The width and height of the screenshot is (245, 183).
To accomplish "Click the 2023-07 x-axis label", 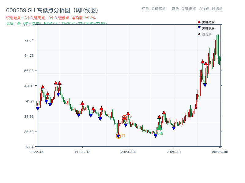I will tap(82, 152).
